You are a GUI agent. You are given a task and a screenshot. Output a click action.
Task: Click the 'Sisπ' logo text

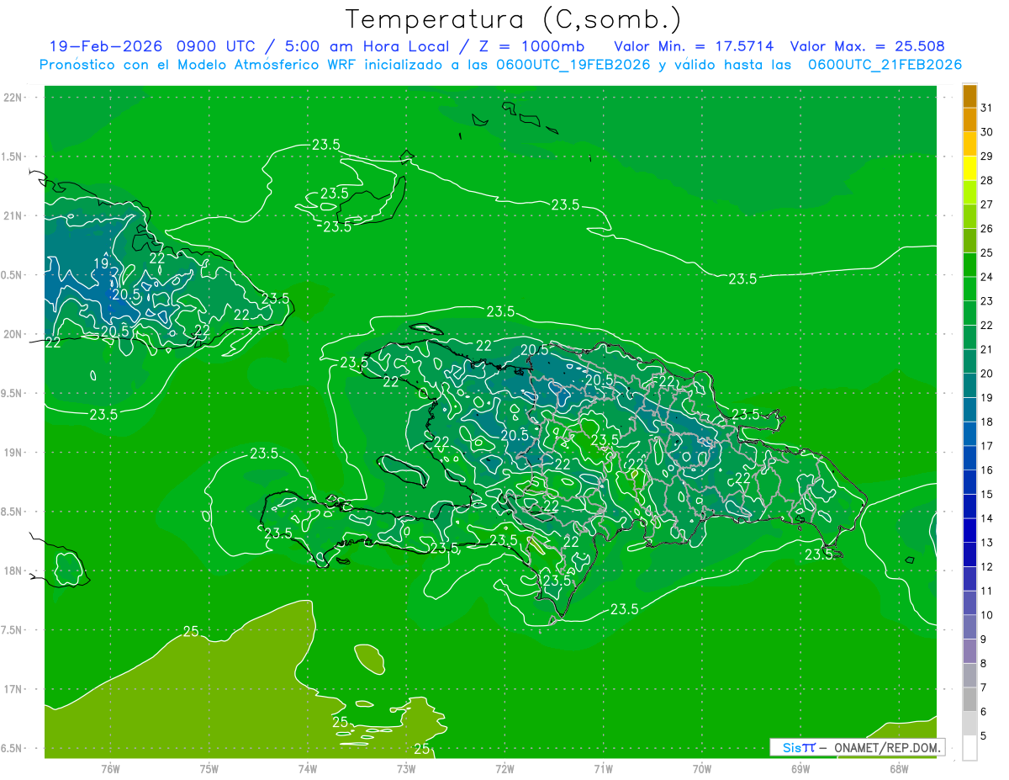[x=799, y=747]
